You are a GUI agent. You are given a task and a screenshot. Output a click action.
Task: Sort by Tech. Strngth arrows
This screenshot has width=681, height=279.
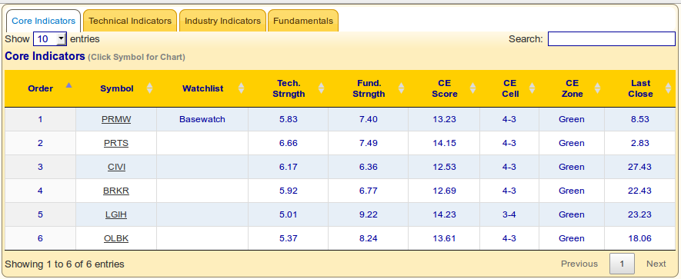click(322, 88)
